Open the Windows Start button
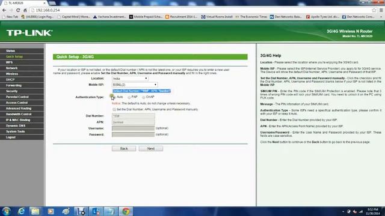 point(6,211)
